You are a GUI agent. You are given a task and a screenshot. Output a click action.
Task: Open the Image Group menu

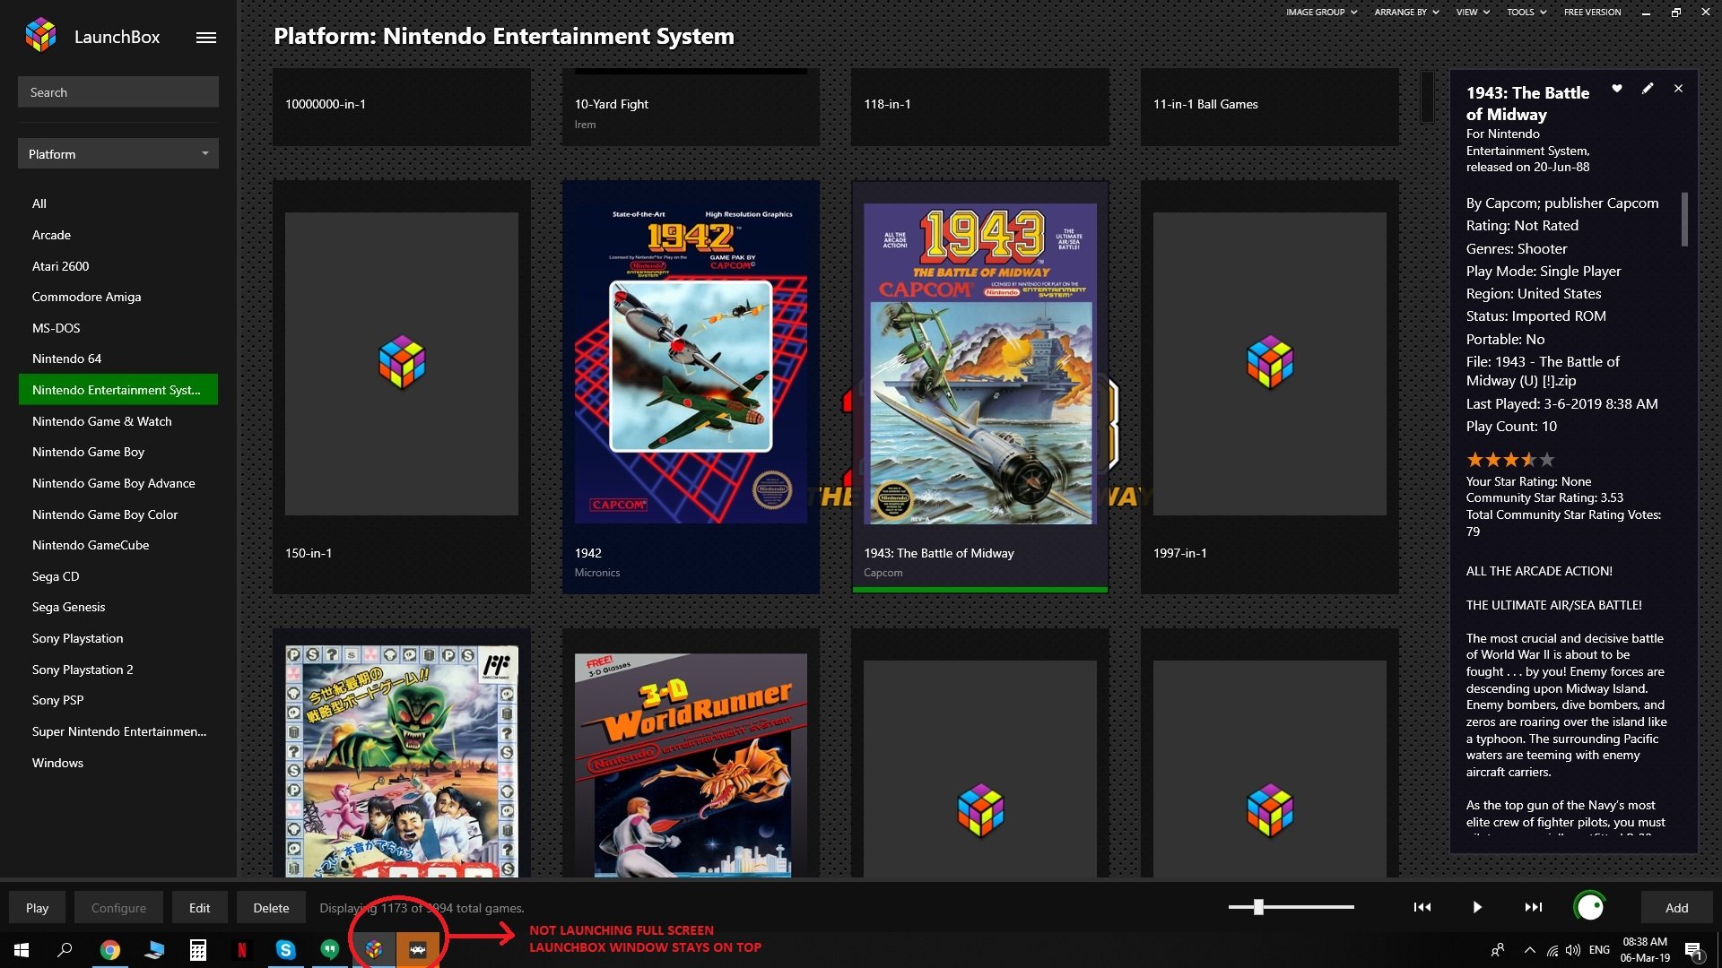point(1321,12)
